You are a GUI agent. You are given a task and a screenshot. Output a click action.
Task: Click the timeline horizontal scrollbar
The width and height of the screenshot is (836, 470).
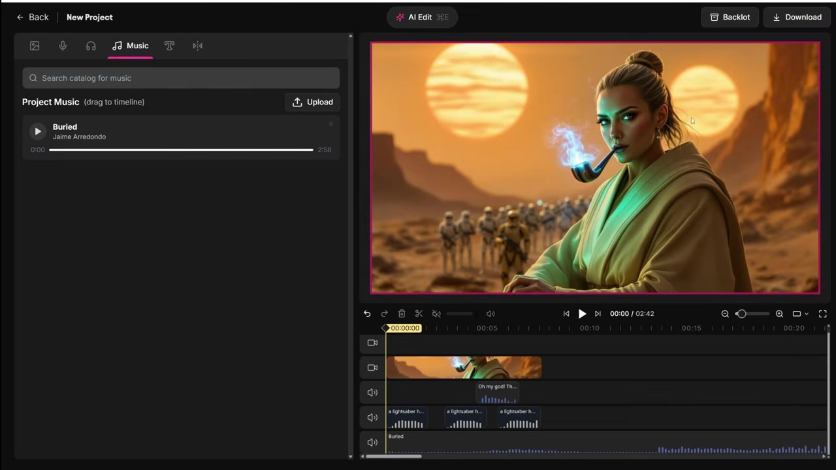pyautogui.click(x=393, y=456)
